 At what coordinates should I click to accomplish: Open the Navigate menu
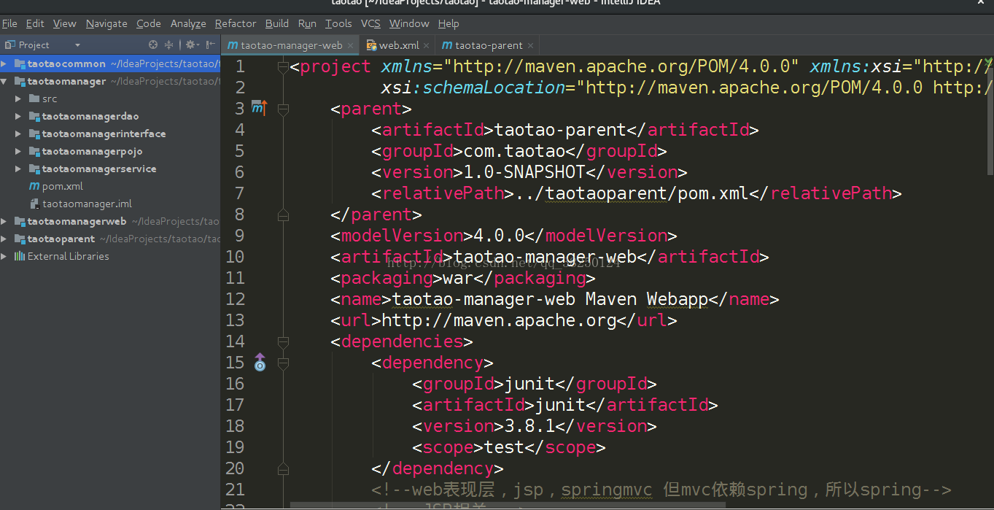106,23
